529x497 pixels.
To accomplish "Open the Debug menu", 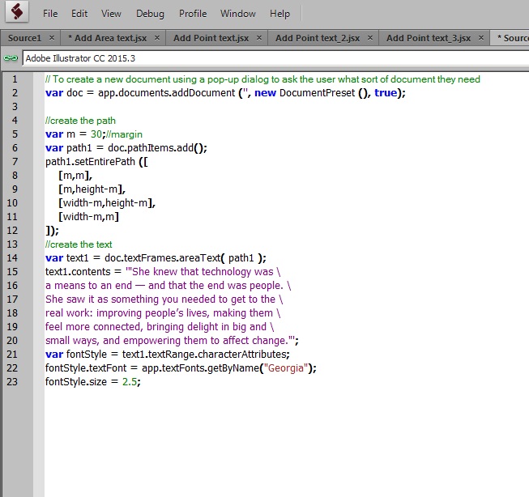I will pyautogui.click(x=150, y=14).
